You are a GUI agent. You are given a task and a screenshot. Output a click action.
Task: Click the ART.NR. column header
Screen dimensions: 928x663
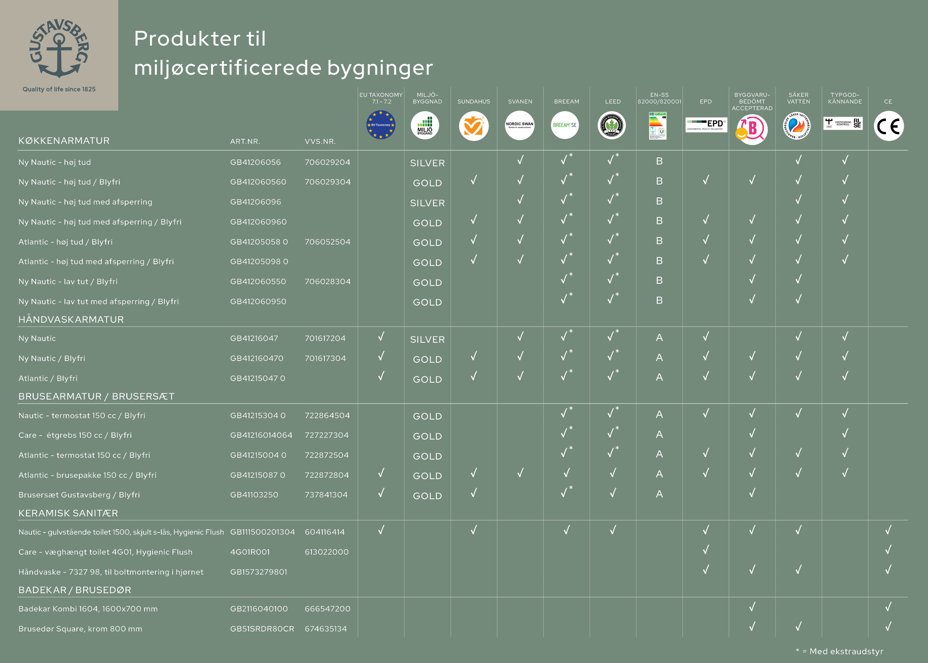[245, 141]
